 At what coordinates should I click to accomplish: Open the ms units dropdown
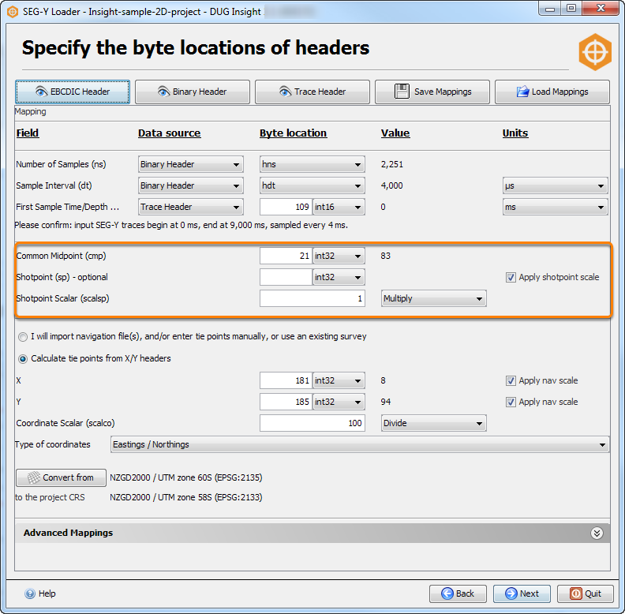point(556,207)
